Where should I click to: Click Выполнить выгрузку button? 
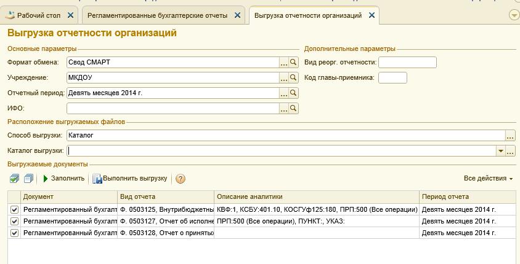coord(129,179)
